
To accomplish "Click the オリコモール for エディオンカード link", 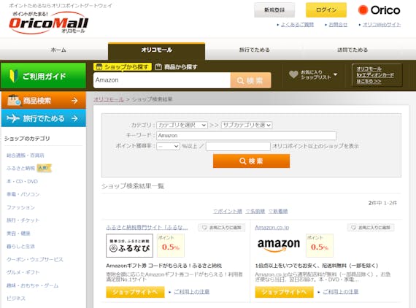I will [375, 75].
